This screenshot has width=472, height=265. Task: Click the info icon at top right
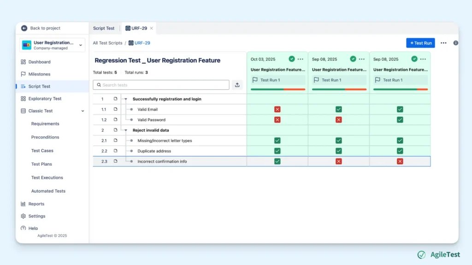[x=456, y=43]
